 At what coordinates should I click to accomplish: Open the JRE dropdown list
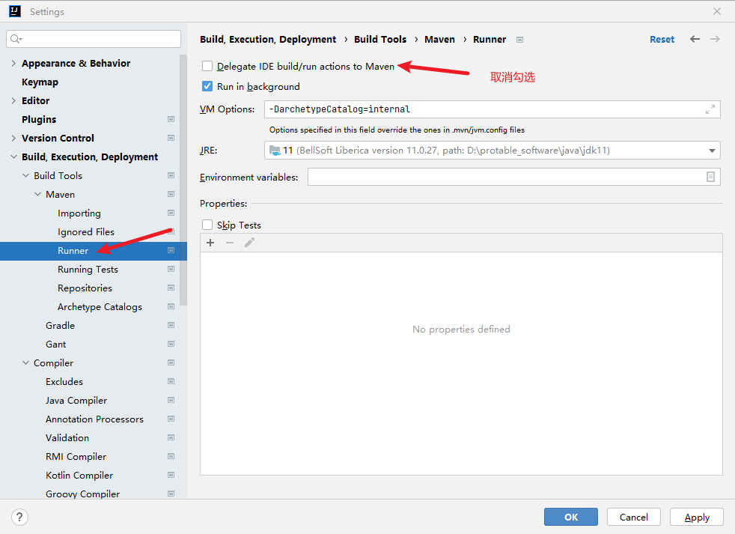(x=711, y=151)
